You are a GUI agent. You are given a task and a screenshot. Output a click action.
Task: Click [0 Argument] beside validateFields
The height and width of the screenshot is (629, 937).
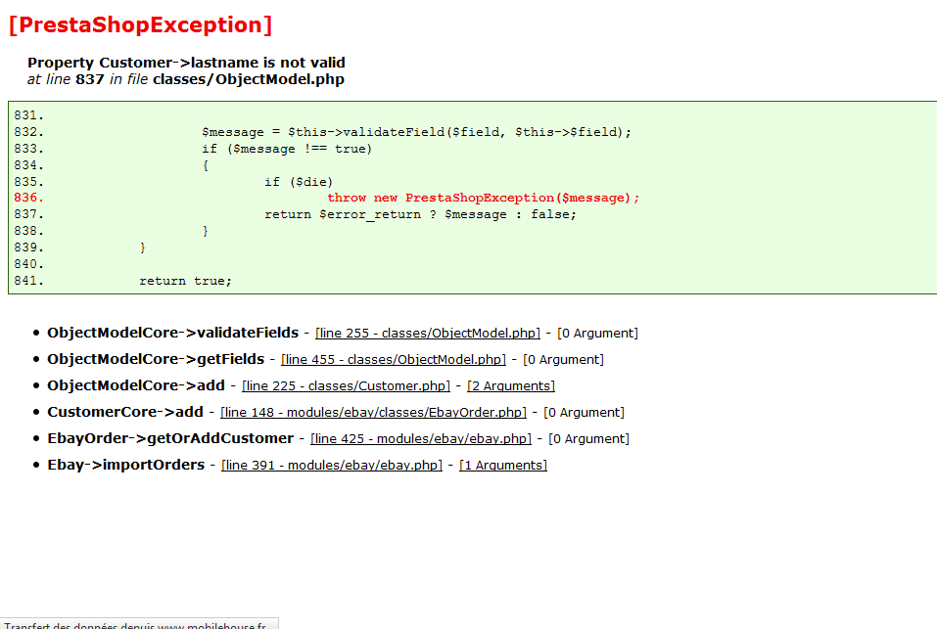pyautogui.click(x=597, y=333)
